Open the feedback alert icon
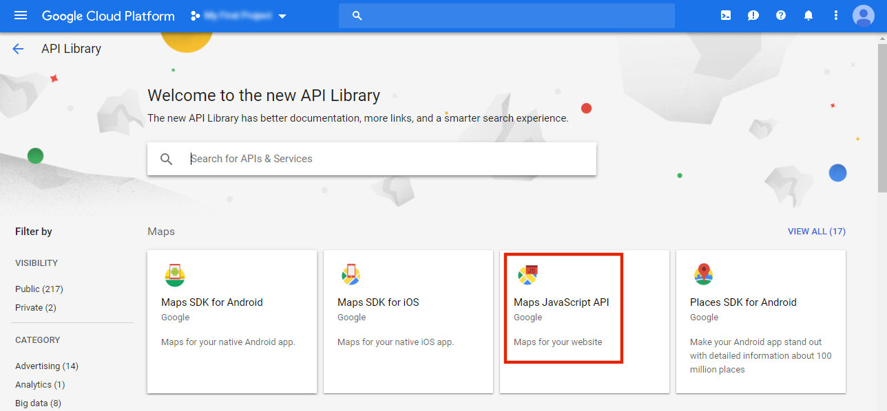887x411 pixels. click(x=753, y=15)
